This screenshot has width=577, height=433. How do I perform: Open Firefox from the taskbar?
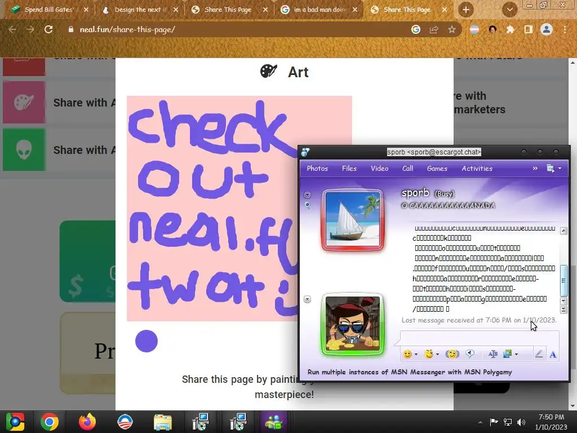(87, 422)
